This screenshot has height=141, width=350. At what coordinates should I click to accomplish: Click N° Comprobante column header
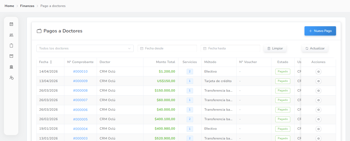pyautogui.click(x=80, y=62)
